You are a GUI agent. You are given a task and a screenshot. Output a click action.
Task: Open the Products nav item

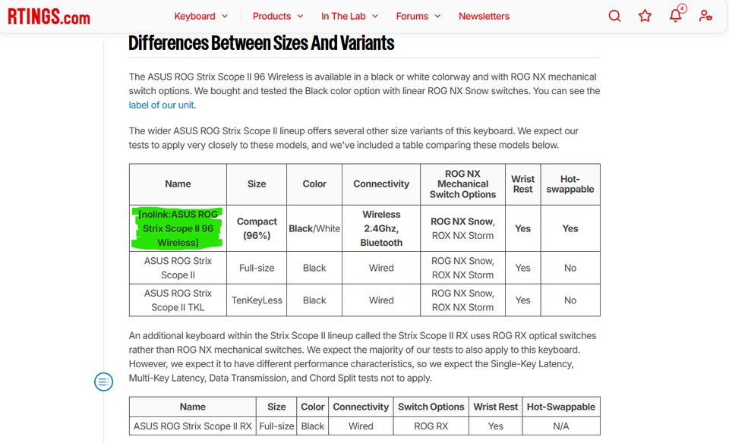coord(272,16)
